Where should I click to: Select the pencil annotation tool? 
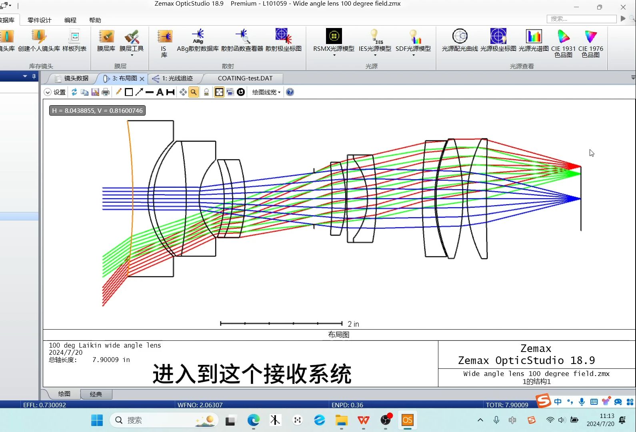pyautogui.click(x=118, y=92)
